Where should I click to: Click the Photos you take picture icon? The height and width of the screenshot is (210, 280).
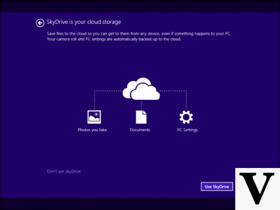(94, 117)
